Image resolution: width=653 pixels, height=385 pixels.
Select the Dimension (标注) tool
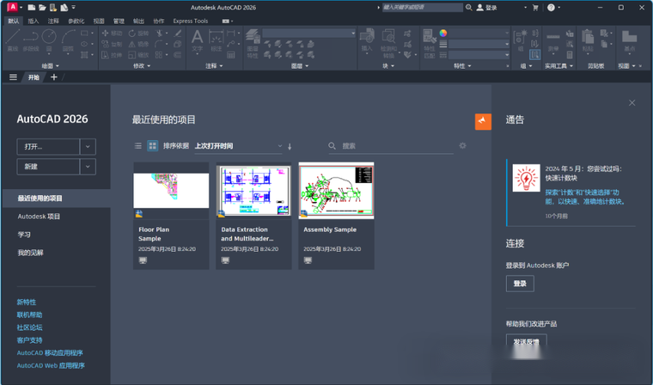(217, 41)
